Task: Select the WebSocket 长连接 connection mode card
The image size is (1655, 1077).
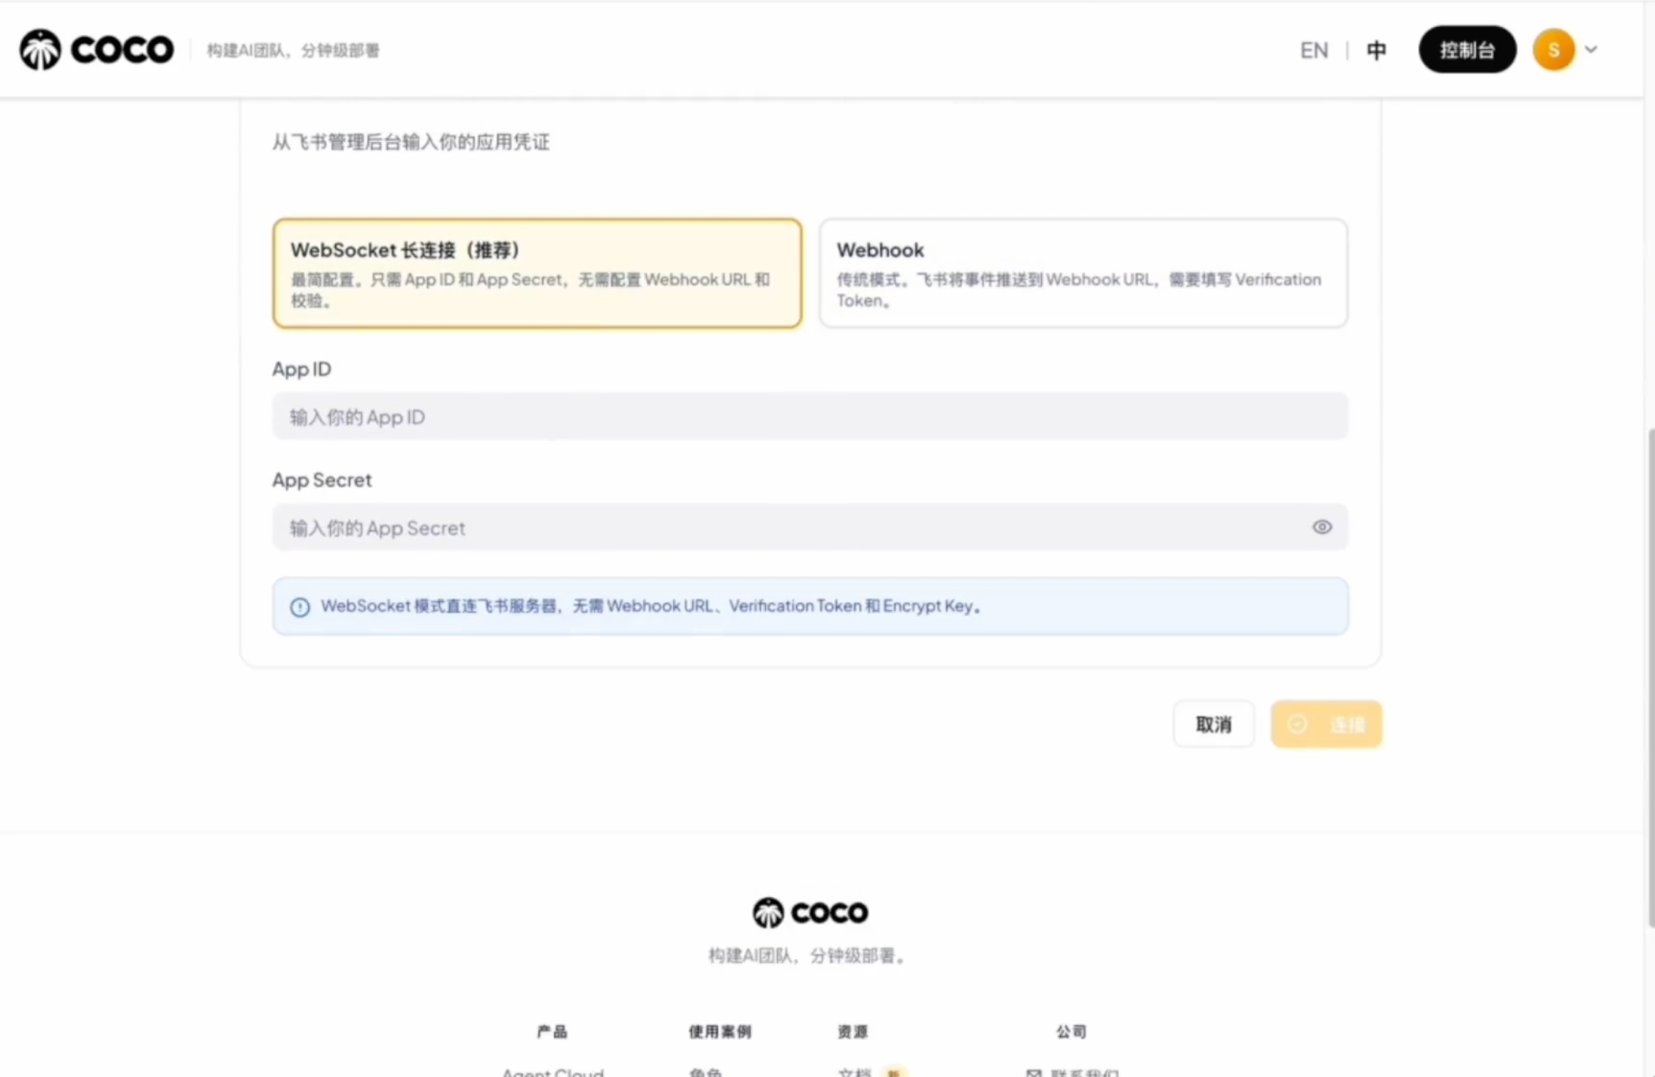Action: pyautogui.click(x=538, y=274)
